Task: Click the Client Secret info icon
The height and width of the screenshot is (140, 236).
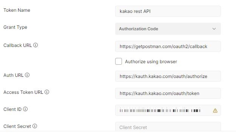Action: point(35,126)
